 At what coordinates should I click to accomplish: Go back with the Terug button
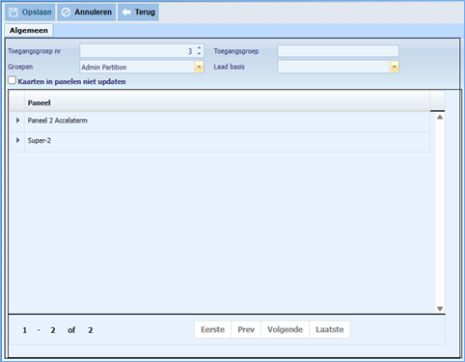point(138,13)
